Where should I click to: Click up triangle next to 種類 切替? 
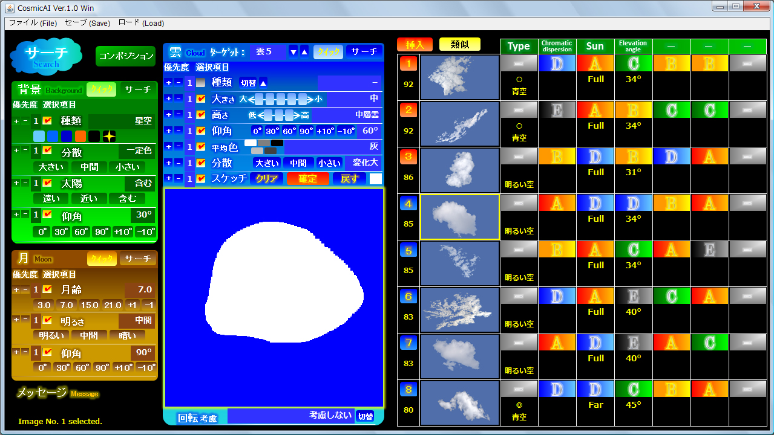(263, 83)
